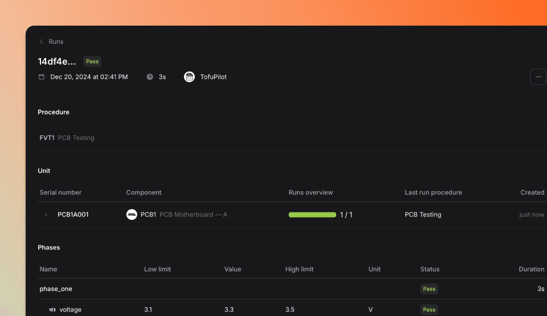547x316 pixels.
Task: Open the PCB1 PCB Motherboard component
Action: tap(184, 215)
